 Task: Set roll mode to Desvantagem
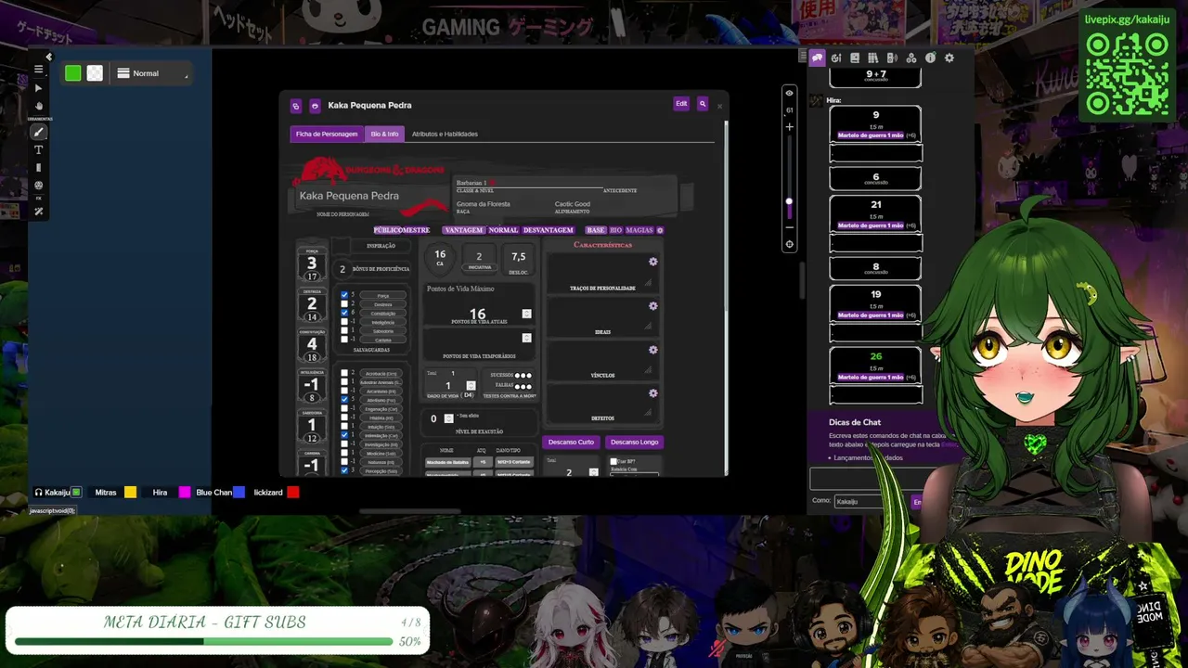coord(549,230)
